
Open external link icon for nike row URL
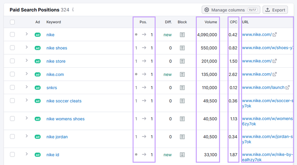pos(275,34)
